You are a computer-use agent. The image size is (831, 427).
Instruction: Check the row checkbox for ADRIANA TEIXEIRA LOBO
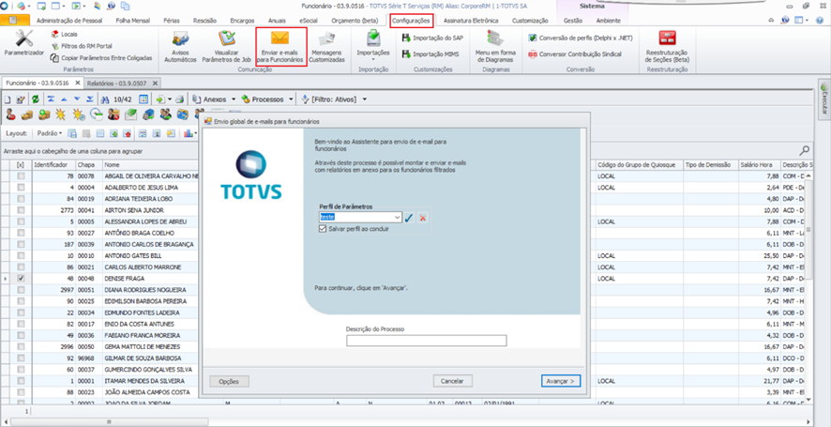point(21,199)
